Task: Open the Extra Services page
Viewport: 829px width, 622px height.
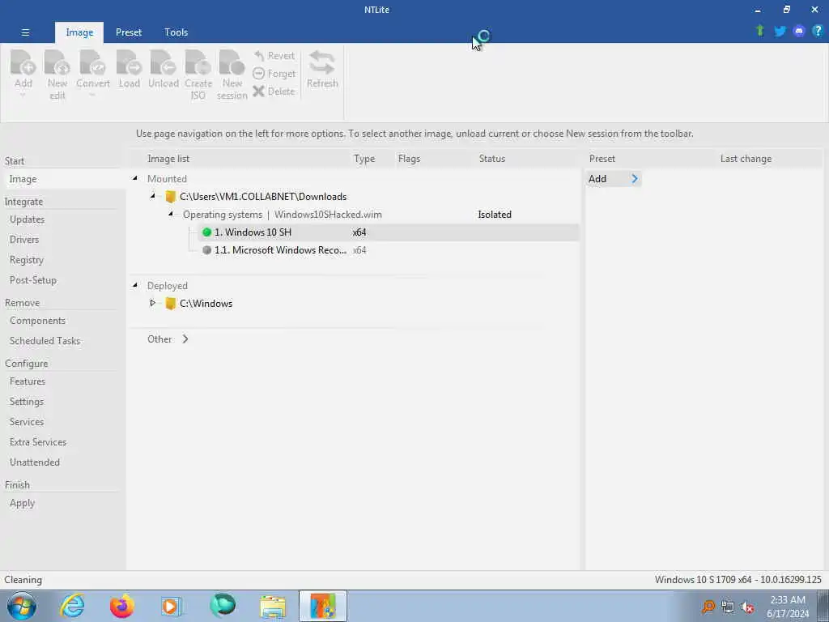Action: pyautogui.click(x=38, y=442)
